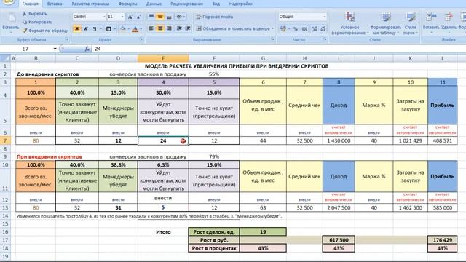
Task: Increase font size with the large A icon
Action: (x=130, y=17)
